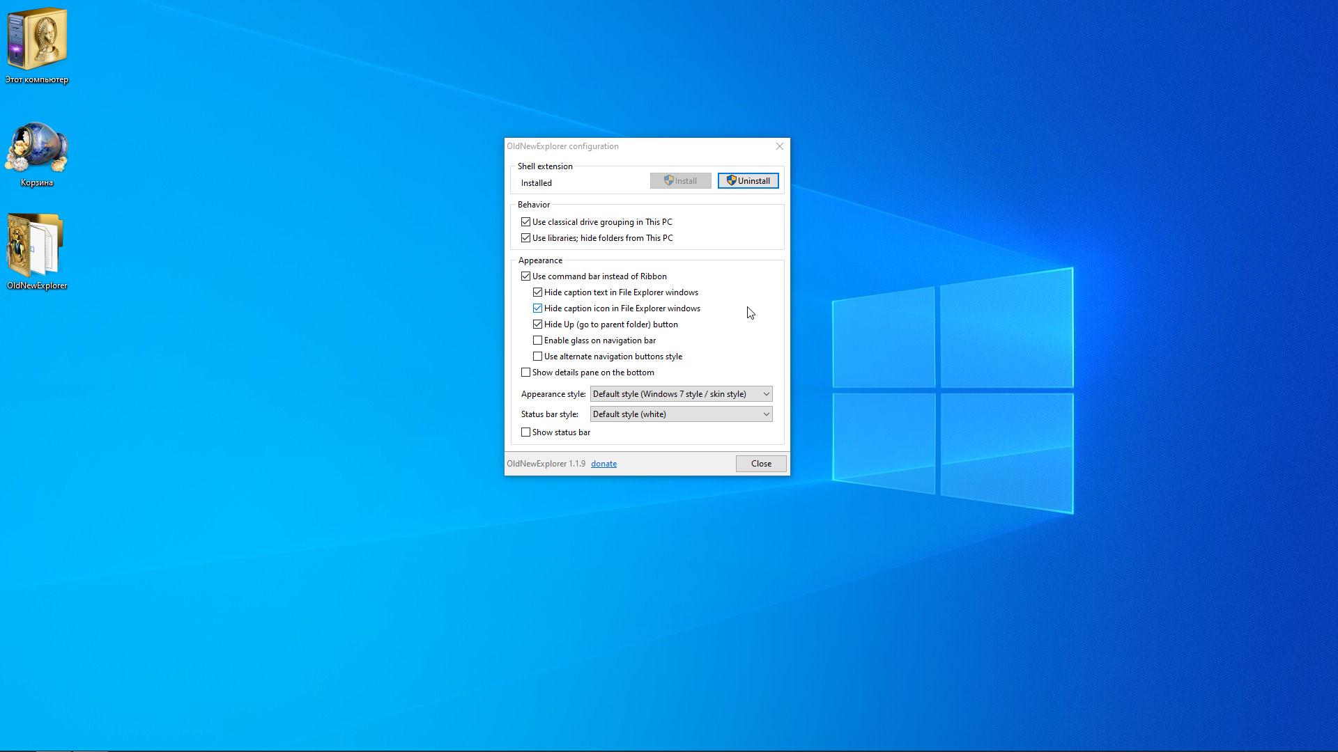
Task: Uncheck Hide Up button option
Action: [x=538, y=324]
